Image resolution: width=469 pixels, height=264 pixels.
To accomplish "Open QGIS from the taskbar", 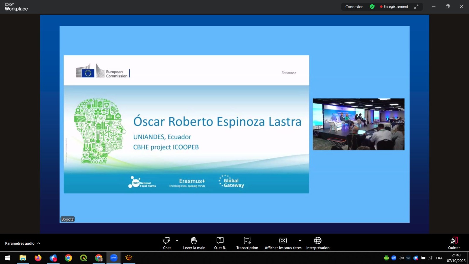I will (x=84, y=258).
